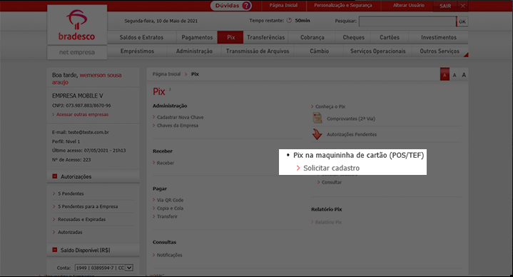Open the Dúvidas help button
This screenshot has height=277, width=513.
click(231, 6)
